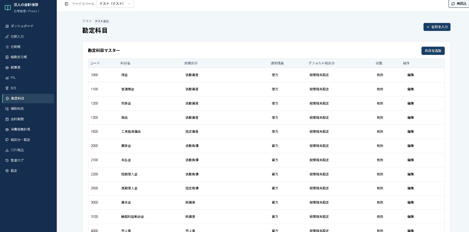Open 総勘定元帳 in the sidebar menu
Viewport: 469px width, 232px height.
pyautogui.click(x=28, y=57)
